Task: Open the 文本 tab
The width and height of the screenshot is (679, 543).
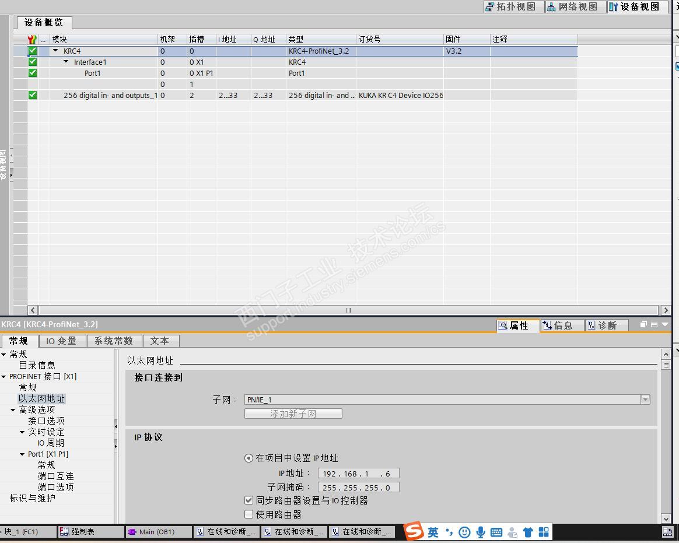Action: coord(160,341)
